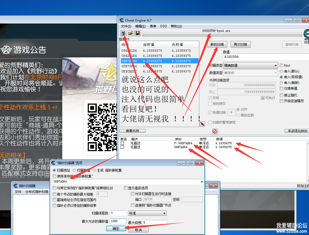Click the open process icon in Cheat Engine
Screen dimensions: 309x235
(123, 33)
